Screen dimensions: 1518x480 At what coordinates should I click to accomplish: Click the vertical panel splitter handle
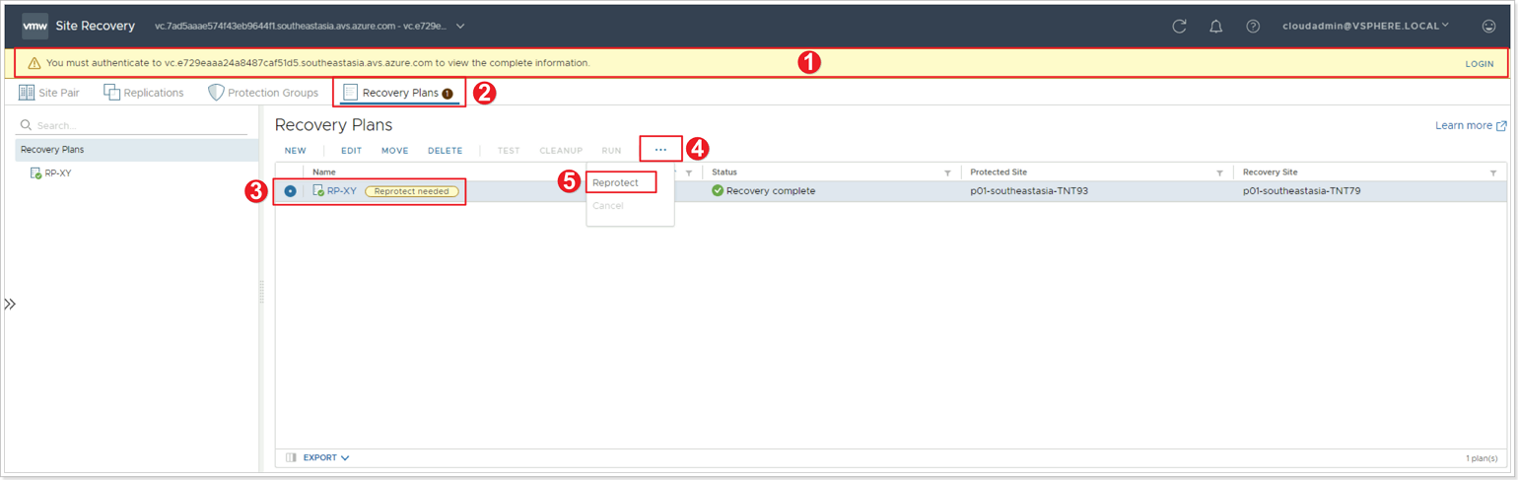click(262, 292)
